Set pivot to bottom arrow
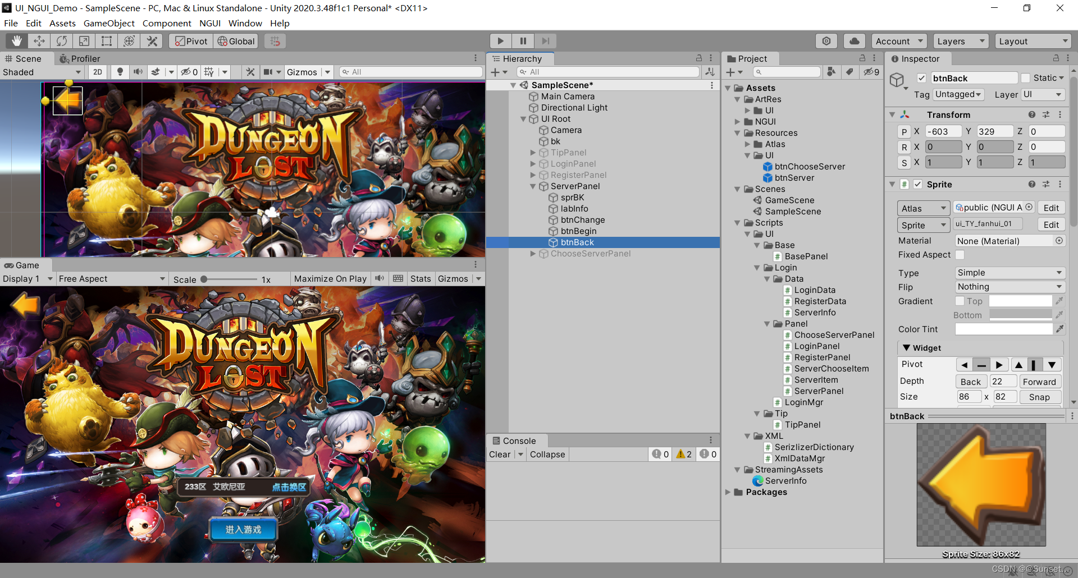Screen dimensions: 1078x578 tap(1052, 365)
